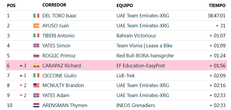Image resolution: width=231 pixels, height=110 pixels.
Task: Open team INEOS Grenadiers
Action: pos(136,106)
